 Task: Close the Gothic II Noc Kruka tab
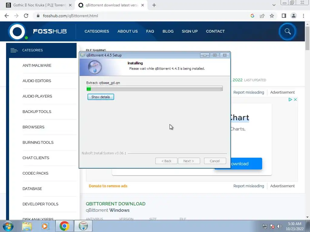click(x=70, y=5)
